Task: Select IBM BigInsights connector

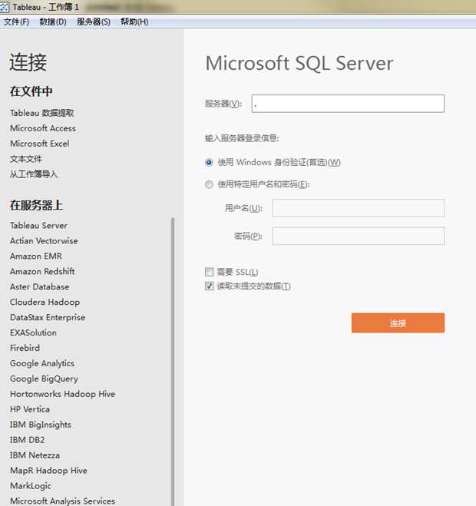Action: point(41,425)
